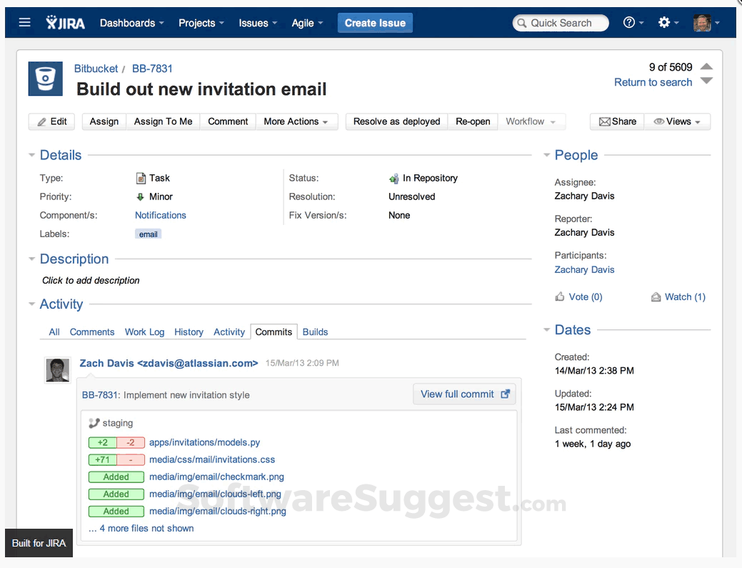Open the hamburger sidebar menu icon

pyautogui.click(x=24, y=21)
